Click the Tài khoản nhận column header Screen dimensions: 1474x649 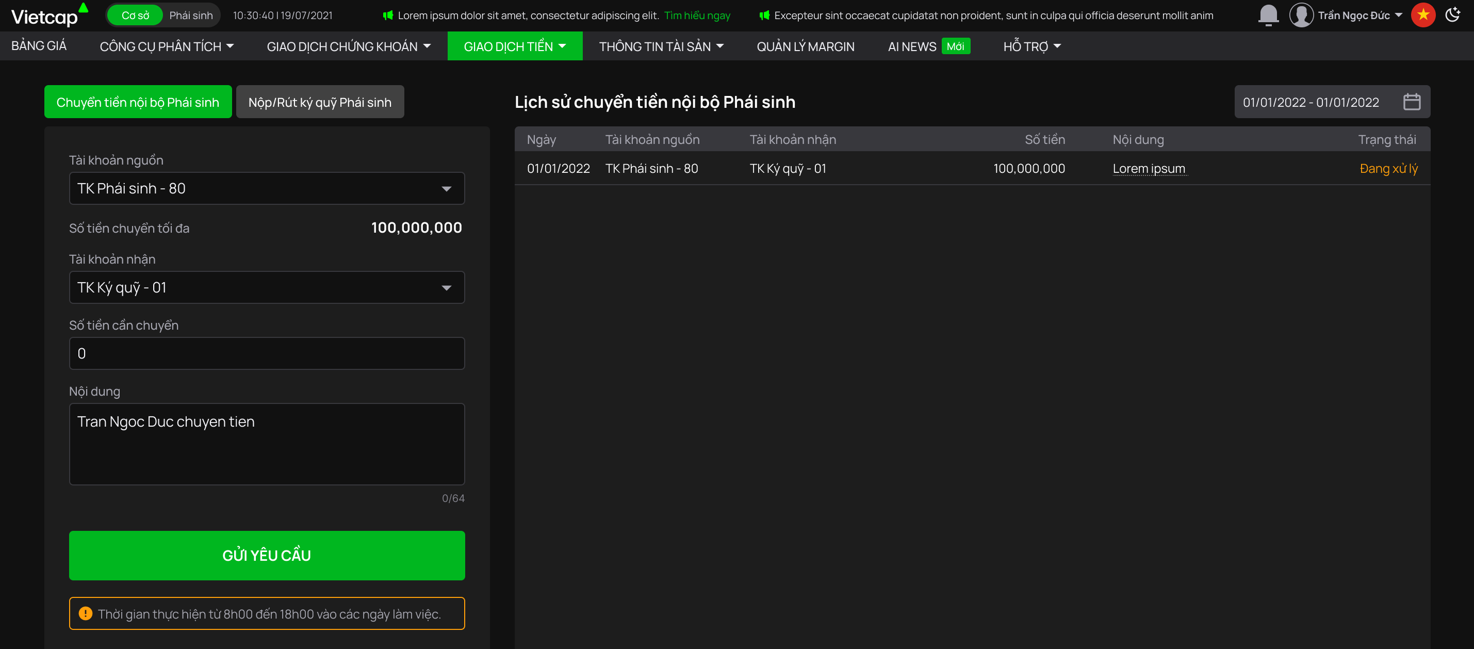tap(793, 139)
